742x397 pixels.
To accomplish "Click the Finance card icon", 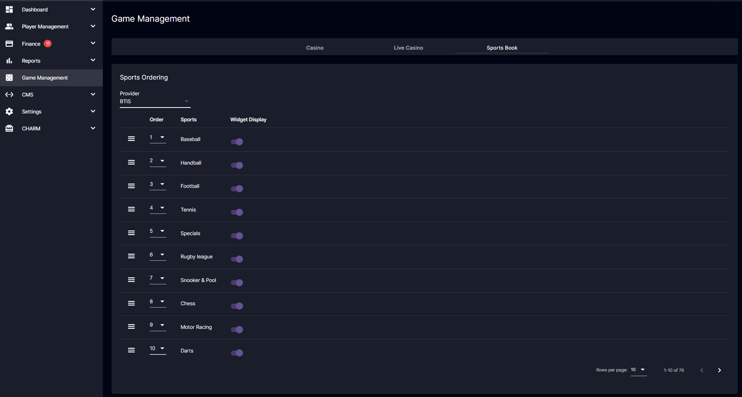I will point(9,44).
